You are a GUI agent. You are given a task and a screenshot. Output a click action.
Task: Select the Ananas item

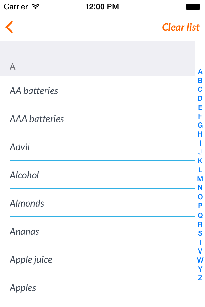(x=96, y=232)
